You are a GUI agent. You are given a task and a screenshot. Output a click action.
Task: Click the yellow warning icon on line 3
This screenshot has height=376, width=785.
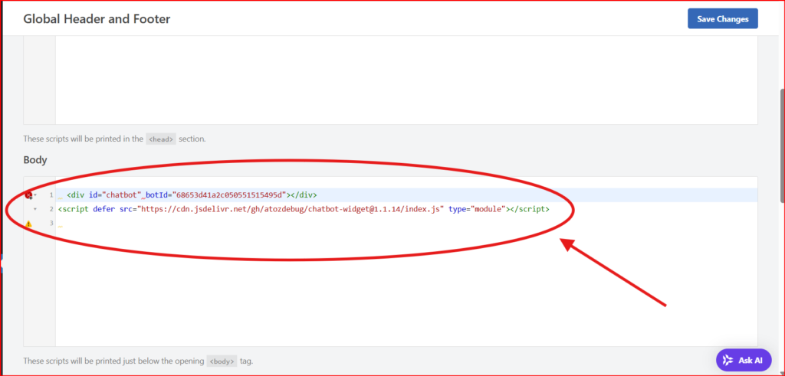[28, 224]
